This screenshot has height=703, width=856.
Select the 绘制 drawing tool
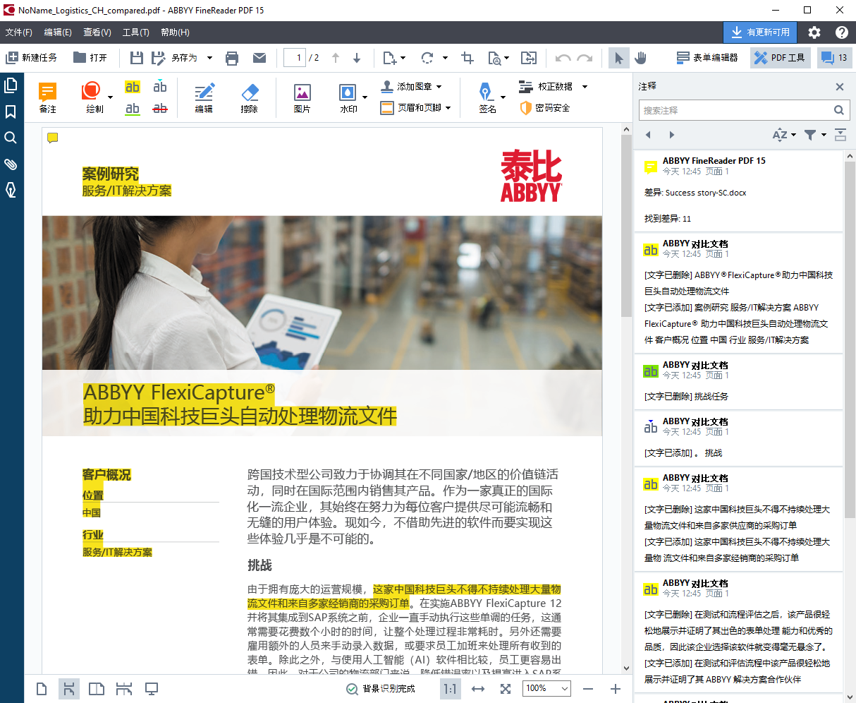pyautogui.click(x=91, y=97)
